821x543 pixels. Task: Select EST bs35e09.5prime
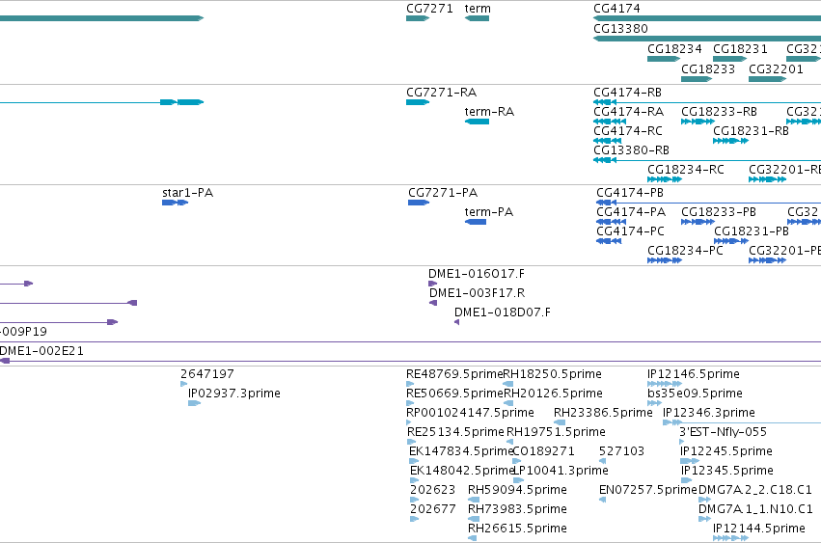click(654, 403)
